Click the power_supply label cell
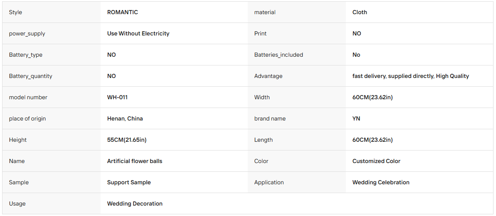496x216 pixels. coord(52,33)
